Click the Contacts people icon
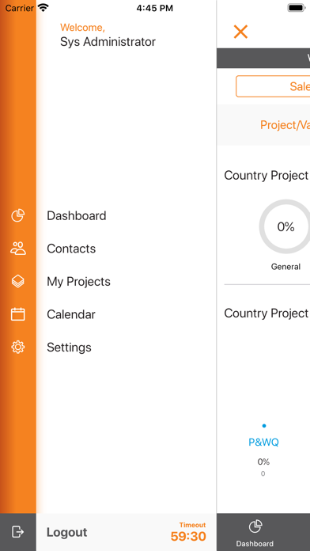 (x=18, y=248)
